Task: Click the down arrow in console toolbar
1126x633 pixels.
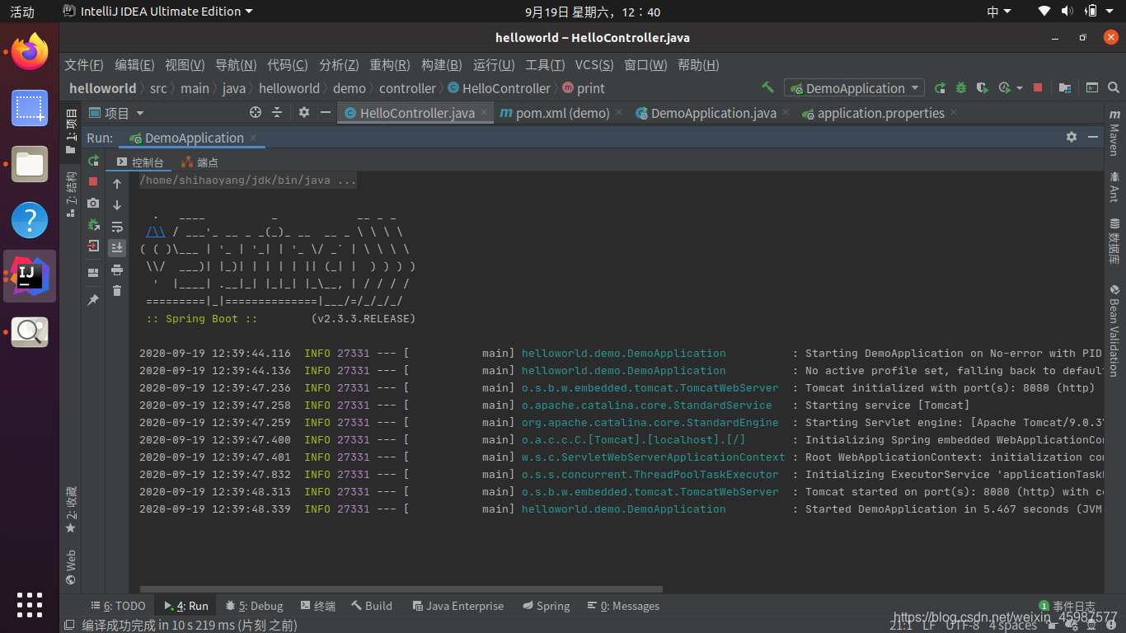Action: point(117,205)
